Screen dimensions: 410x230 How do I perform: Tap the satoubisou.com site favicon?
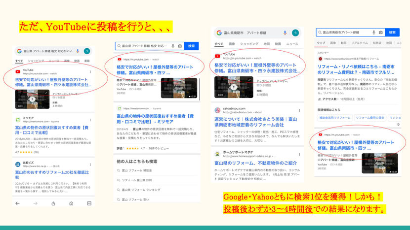[217, 110]
